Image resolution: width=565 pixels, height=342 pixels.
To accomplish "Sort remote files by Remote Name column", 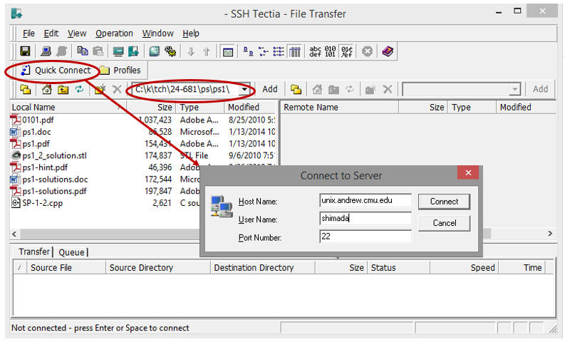I will click(339, 108).
